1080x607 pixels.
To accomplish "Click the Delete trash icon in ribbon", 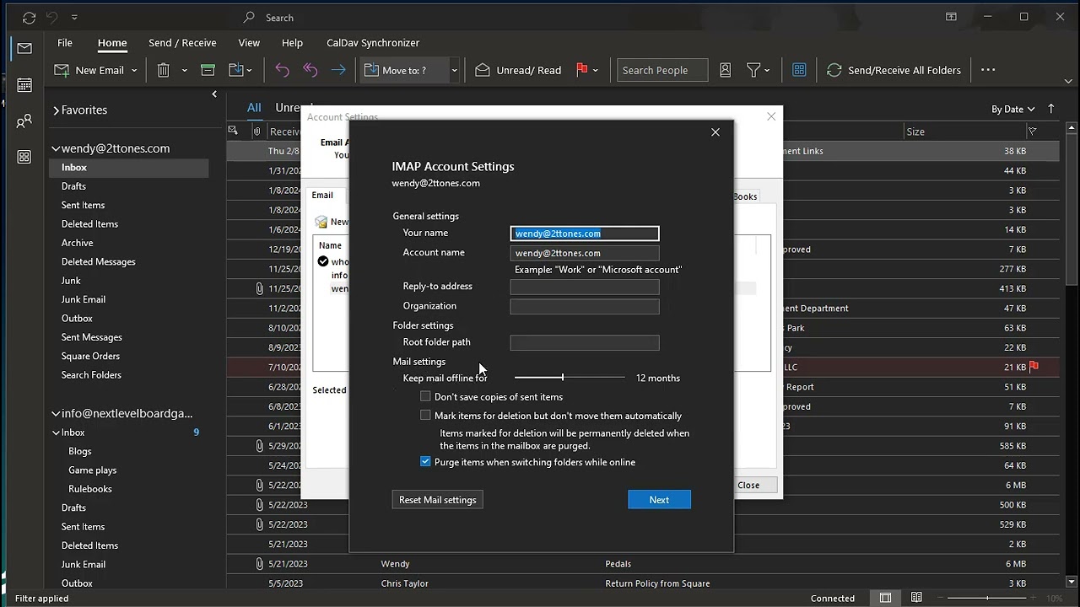I will (x=164, y=70).
